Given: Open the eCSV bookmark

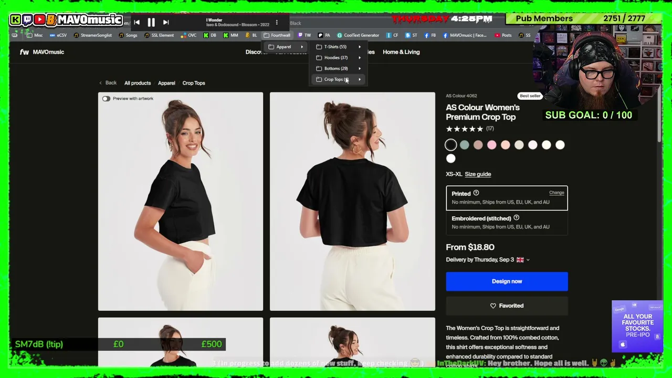Looking at the screenshot, I should coord(58,35).
